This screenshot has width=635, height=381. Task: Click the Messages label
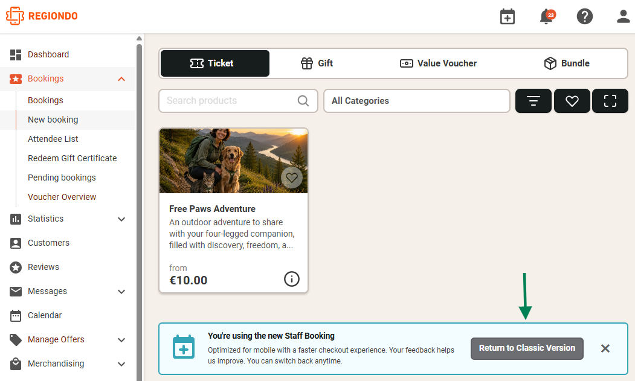[47, 291]
